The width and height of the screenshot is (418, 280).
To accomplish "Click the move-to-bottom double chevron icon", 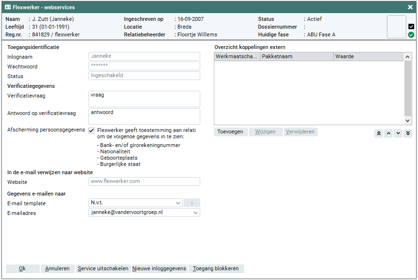I will click(408, 133).
